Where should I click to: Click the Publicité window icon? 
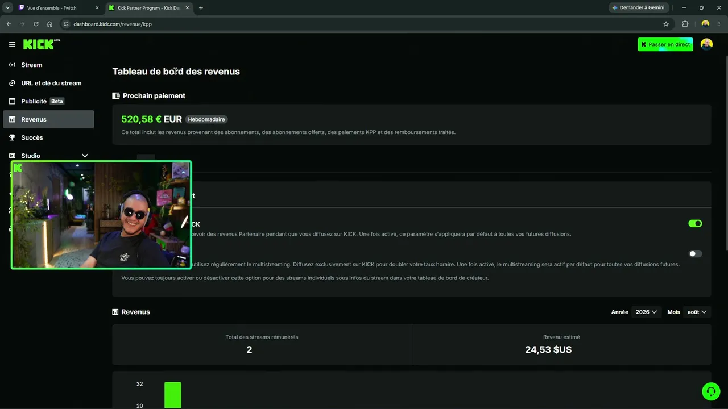12,101
